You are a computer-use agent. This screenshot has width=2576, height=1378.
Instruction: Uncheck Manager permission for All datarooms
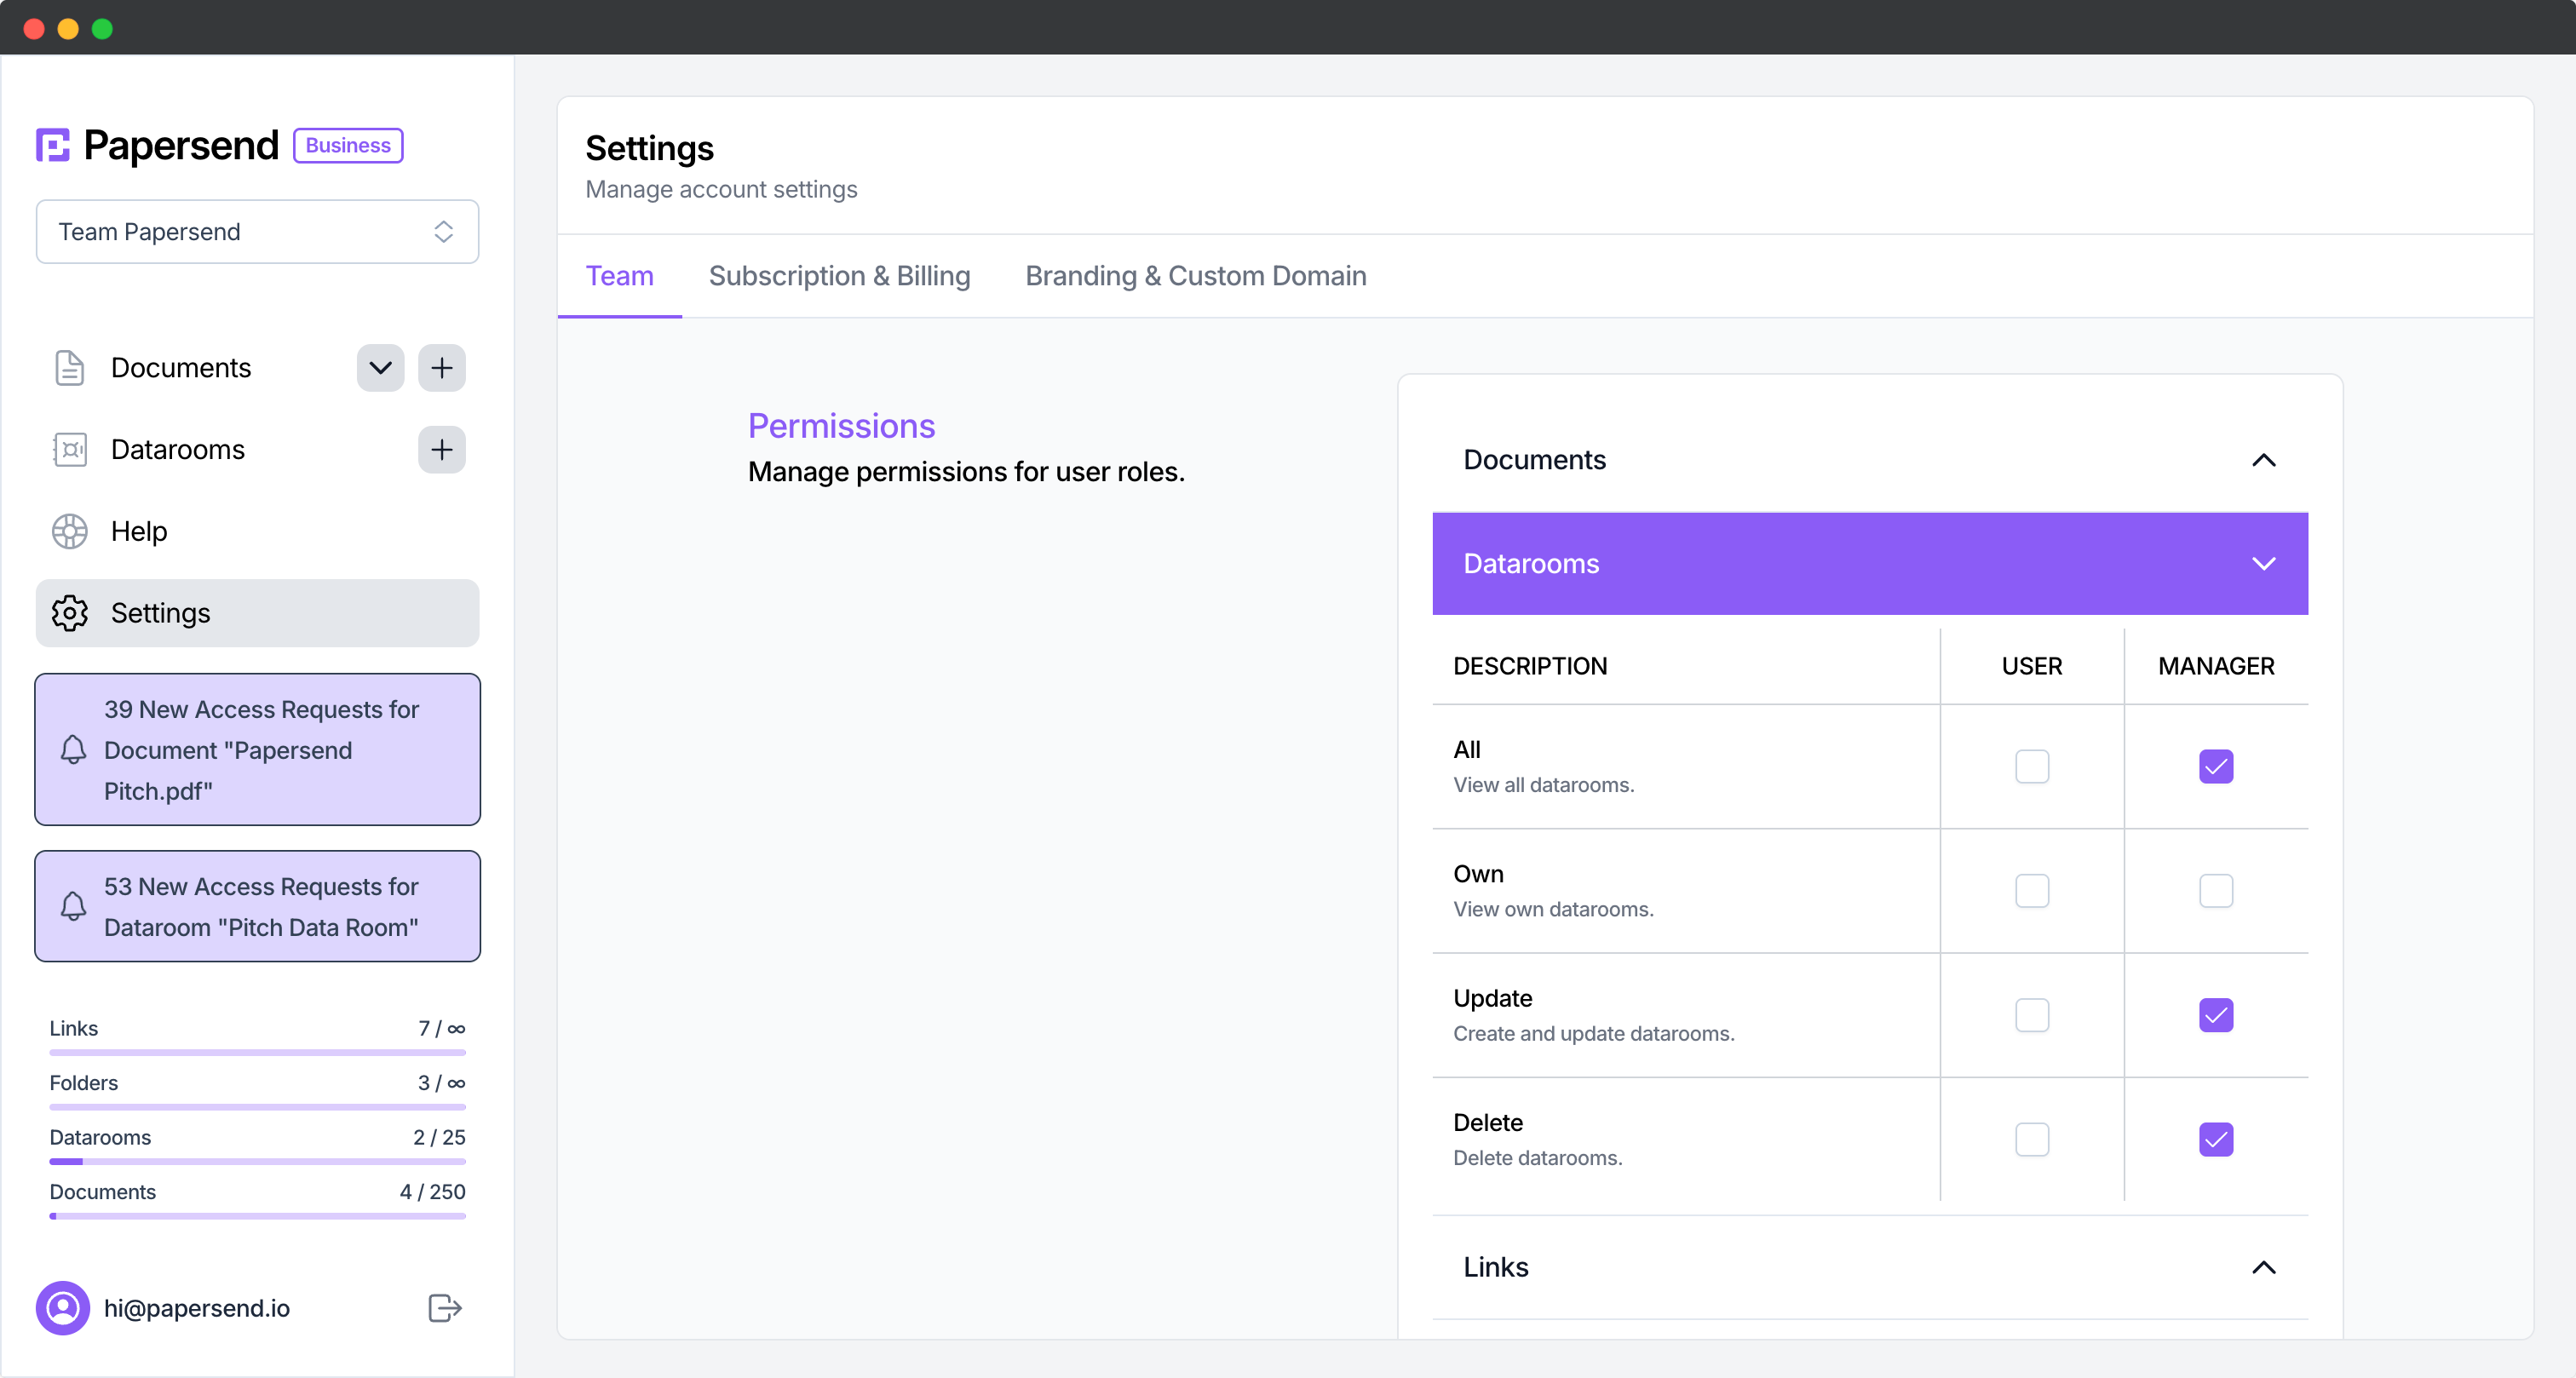(2216, 767)
